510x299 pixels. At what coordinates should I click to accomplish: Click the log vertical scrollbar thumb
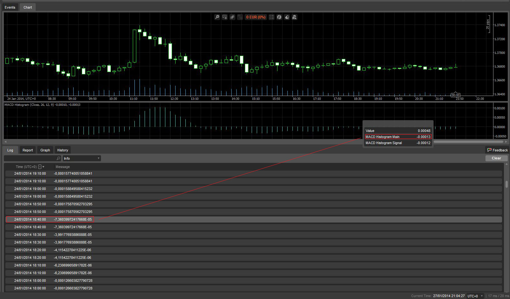pyautogui.click(x=506, y=184)
